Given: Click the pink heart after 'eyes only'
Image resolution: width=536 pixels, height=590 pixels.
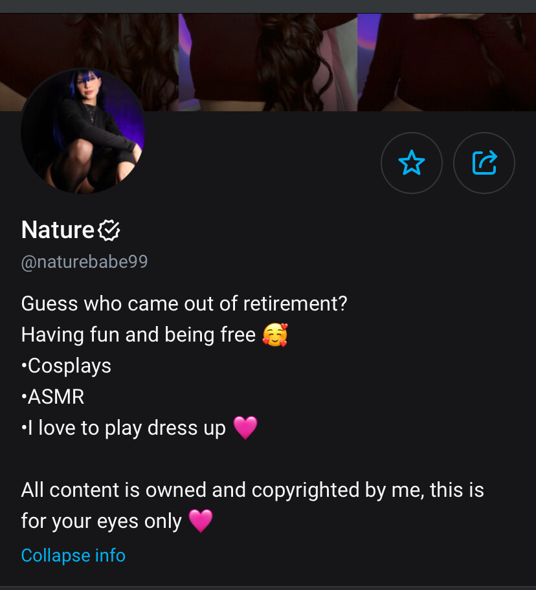Looking at the screenshot, I should point(201,521).
